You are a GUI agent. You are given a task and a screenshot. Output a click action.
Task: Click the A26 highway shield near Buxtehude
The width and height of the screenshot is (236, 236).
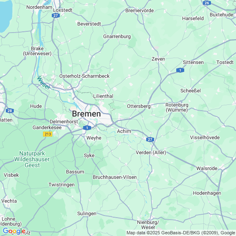[207, 3]
